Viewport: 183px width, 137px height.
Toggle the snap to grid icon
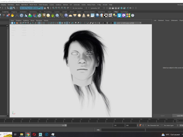click(x=53, y=8)
